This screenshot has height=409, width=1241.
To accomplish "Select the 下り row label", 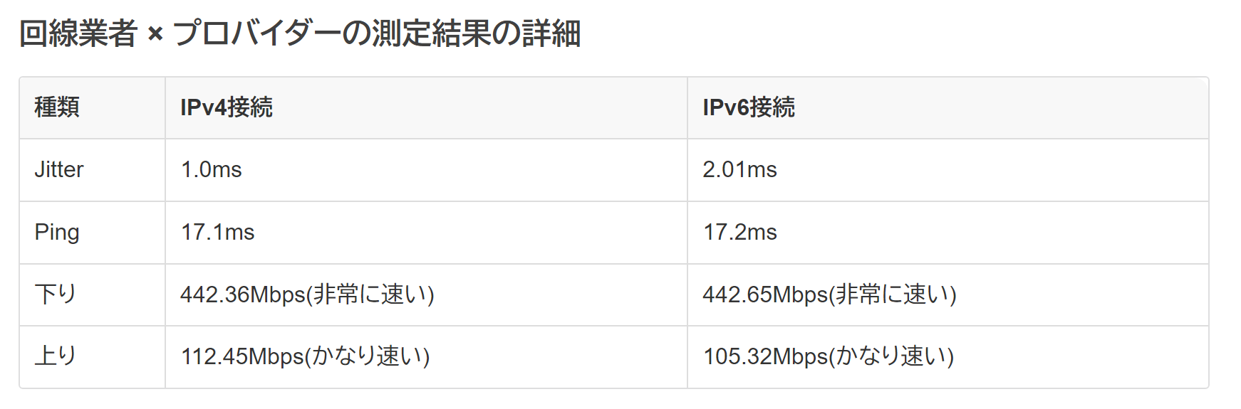I will (56, 294).
